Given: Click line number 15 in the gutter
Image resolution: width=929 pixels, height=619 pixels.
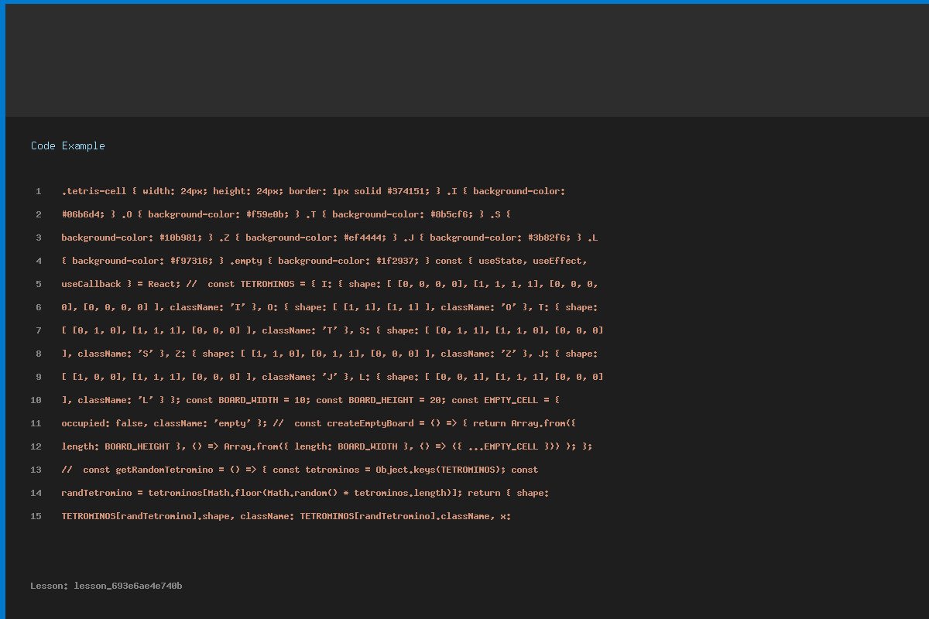Looking at the screenshot, I should click(x=36, y=516).
